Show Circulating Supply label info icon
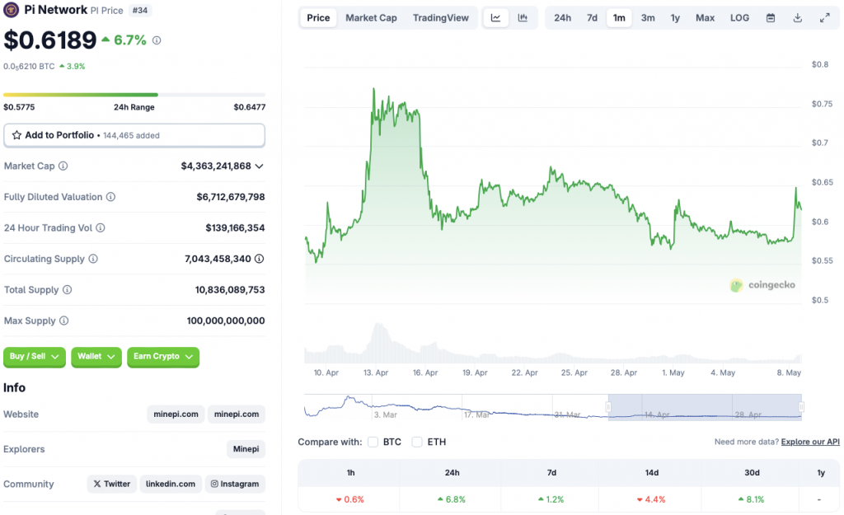Image resolution: width=844 pixels, height=515 pixels. coord(93,259)
